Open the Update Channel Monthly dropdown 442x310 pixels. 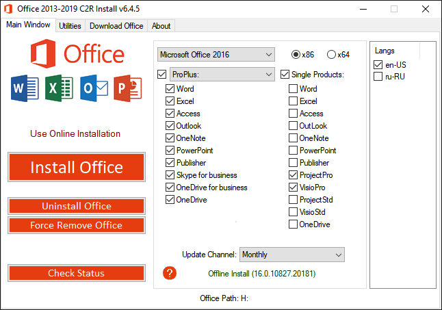pyautogui.click(x=292, y=255)
